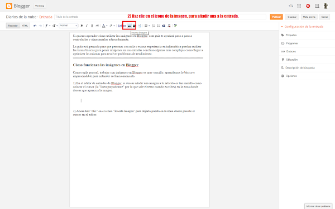335x209 pixels.
Task: Open the text color dropdown
Action: click(104, 26)
